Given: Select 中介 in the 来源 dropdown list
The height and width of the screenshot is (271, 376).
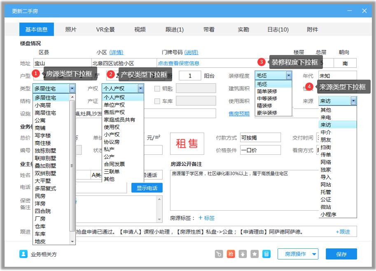Looking at the screenshot, I should pyautogui.click(x=326, y=132).
